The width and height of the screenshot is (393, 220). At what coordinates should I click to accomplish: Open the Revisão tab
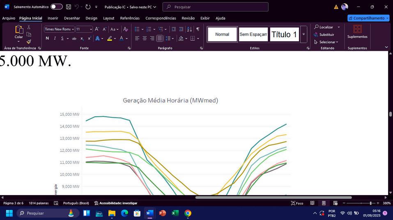tap(188, 18)
